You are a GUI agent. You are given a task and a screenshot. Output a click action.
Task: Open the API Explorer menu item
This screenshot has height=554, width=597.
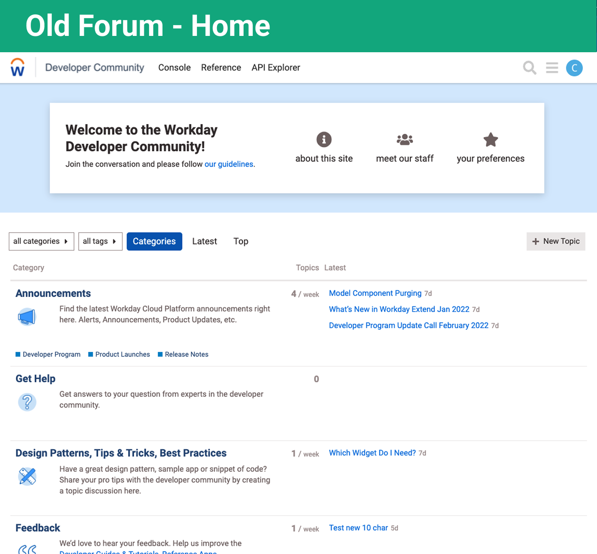(x=276, y=68)
